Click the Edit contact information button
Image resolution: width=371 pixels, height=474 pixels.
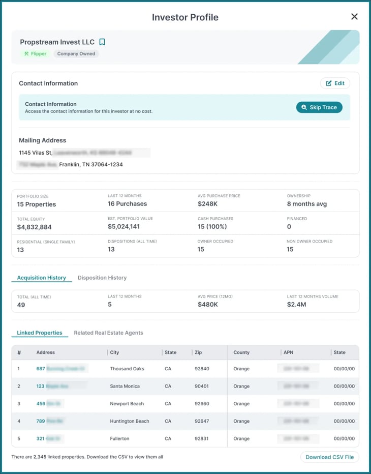point(335,83)
